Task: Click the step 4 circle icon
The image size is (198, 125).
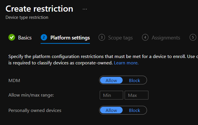Action: (145, 37)
